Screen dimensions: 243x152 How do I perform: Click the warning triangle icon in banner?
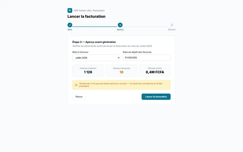click(x=76, y=85)
